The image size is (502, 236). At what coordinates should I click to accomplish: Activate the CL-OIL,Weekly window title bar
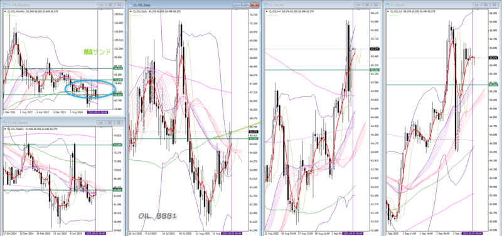tap(48, 123)
